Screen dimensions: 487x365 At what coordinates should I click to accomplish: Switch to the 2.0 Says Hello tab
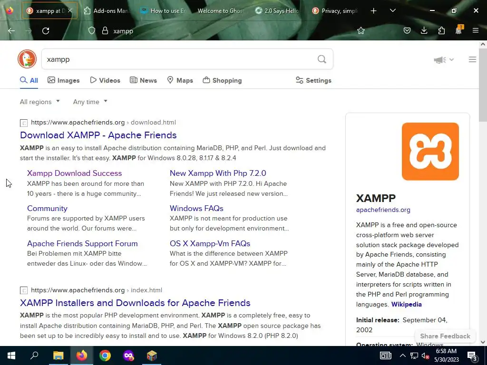pyautogui.click(x=277, y=10)
